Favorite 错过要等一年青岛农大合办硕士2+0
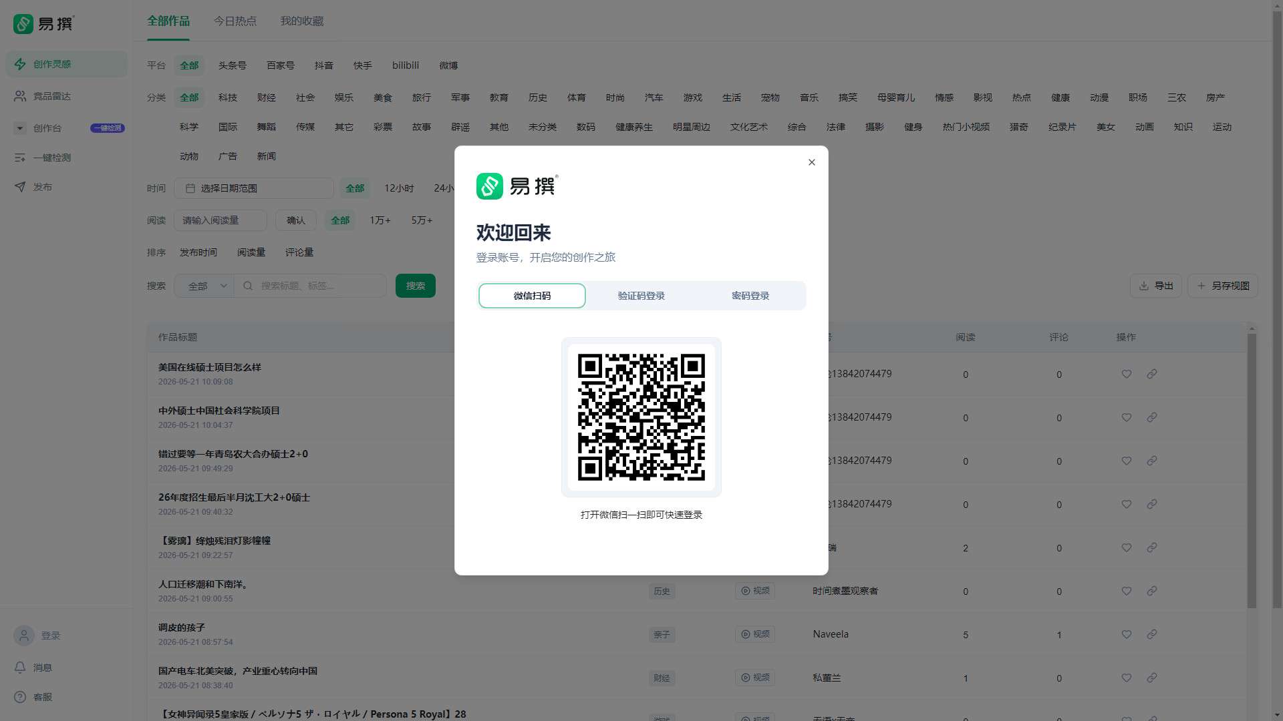This screenshot has width=1283, height=721. click(x=1126, y=461)
